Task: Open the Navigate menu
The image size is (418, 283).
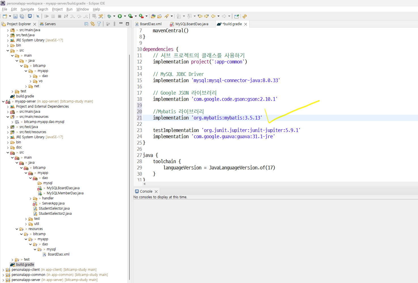Action: (27, 9)
